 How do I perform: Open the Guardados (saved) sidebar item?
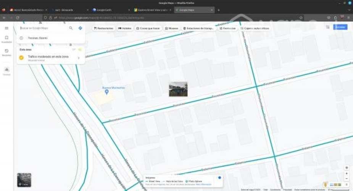[x=6, y=39]
